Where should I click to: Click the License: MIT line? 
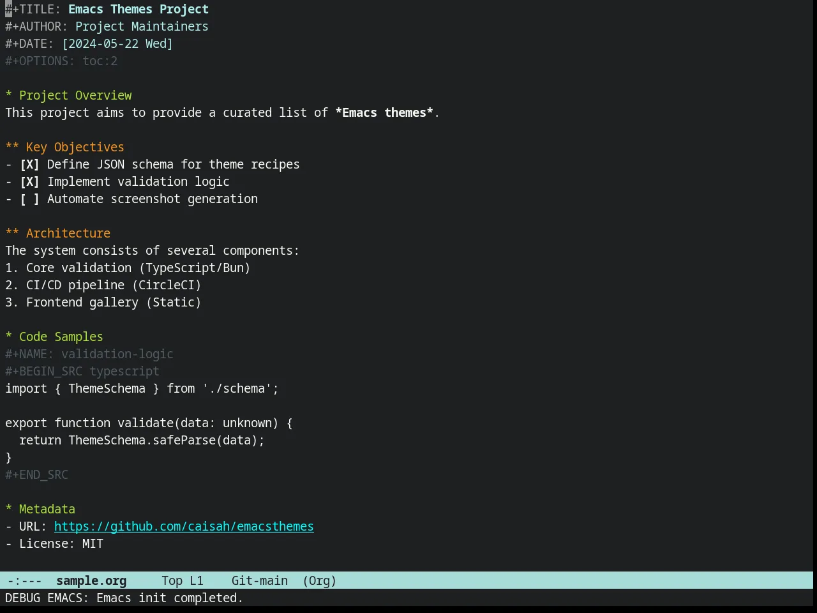click(x=54, y=544)
